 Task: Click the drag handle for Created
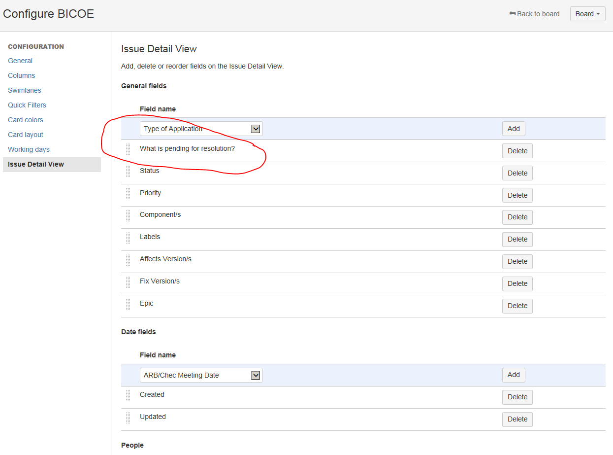128,396
